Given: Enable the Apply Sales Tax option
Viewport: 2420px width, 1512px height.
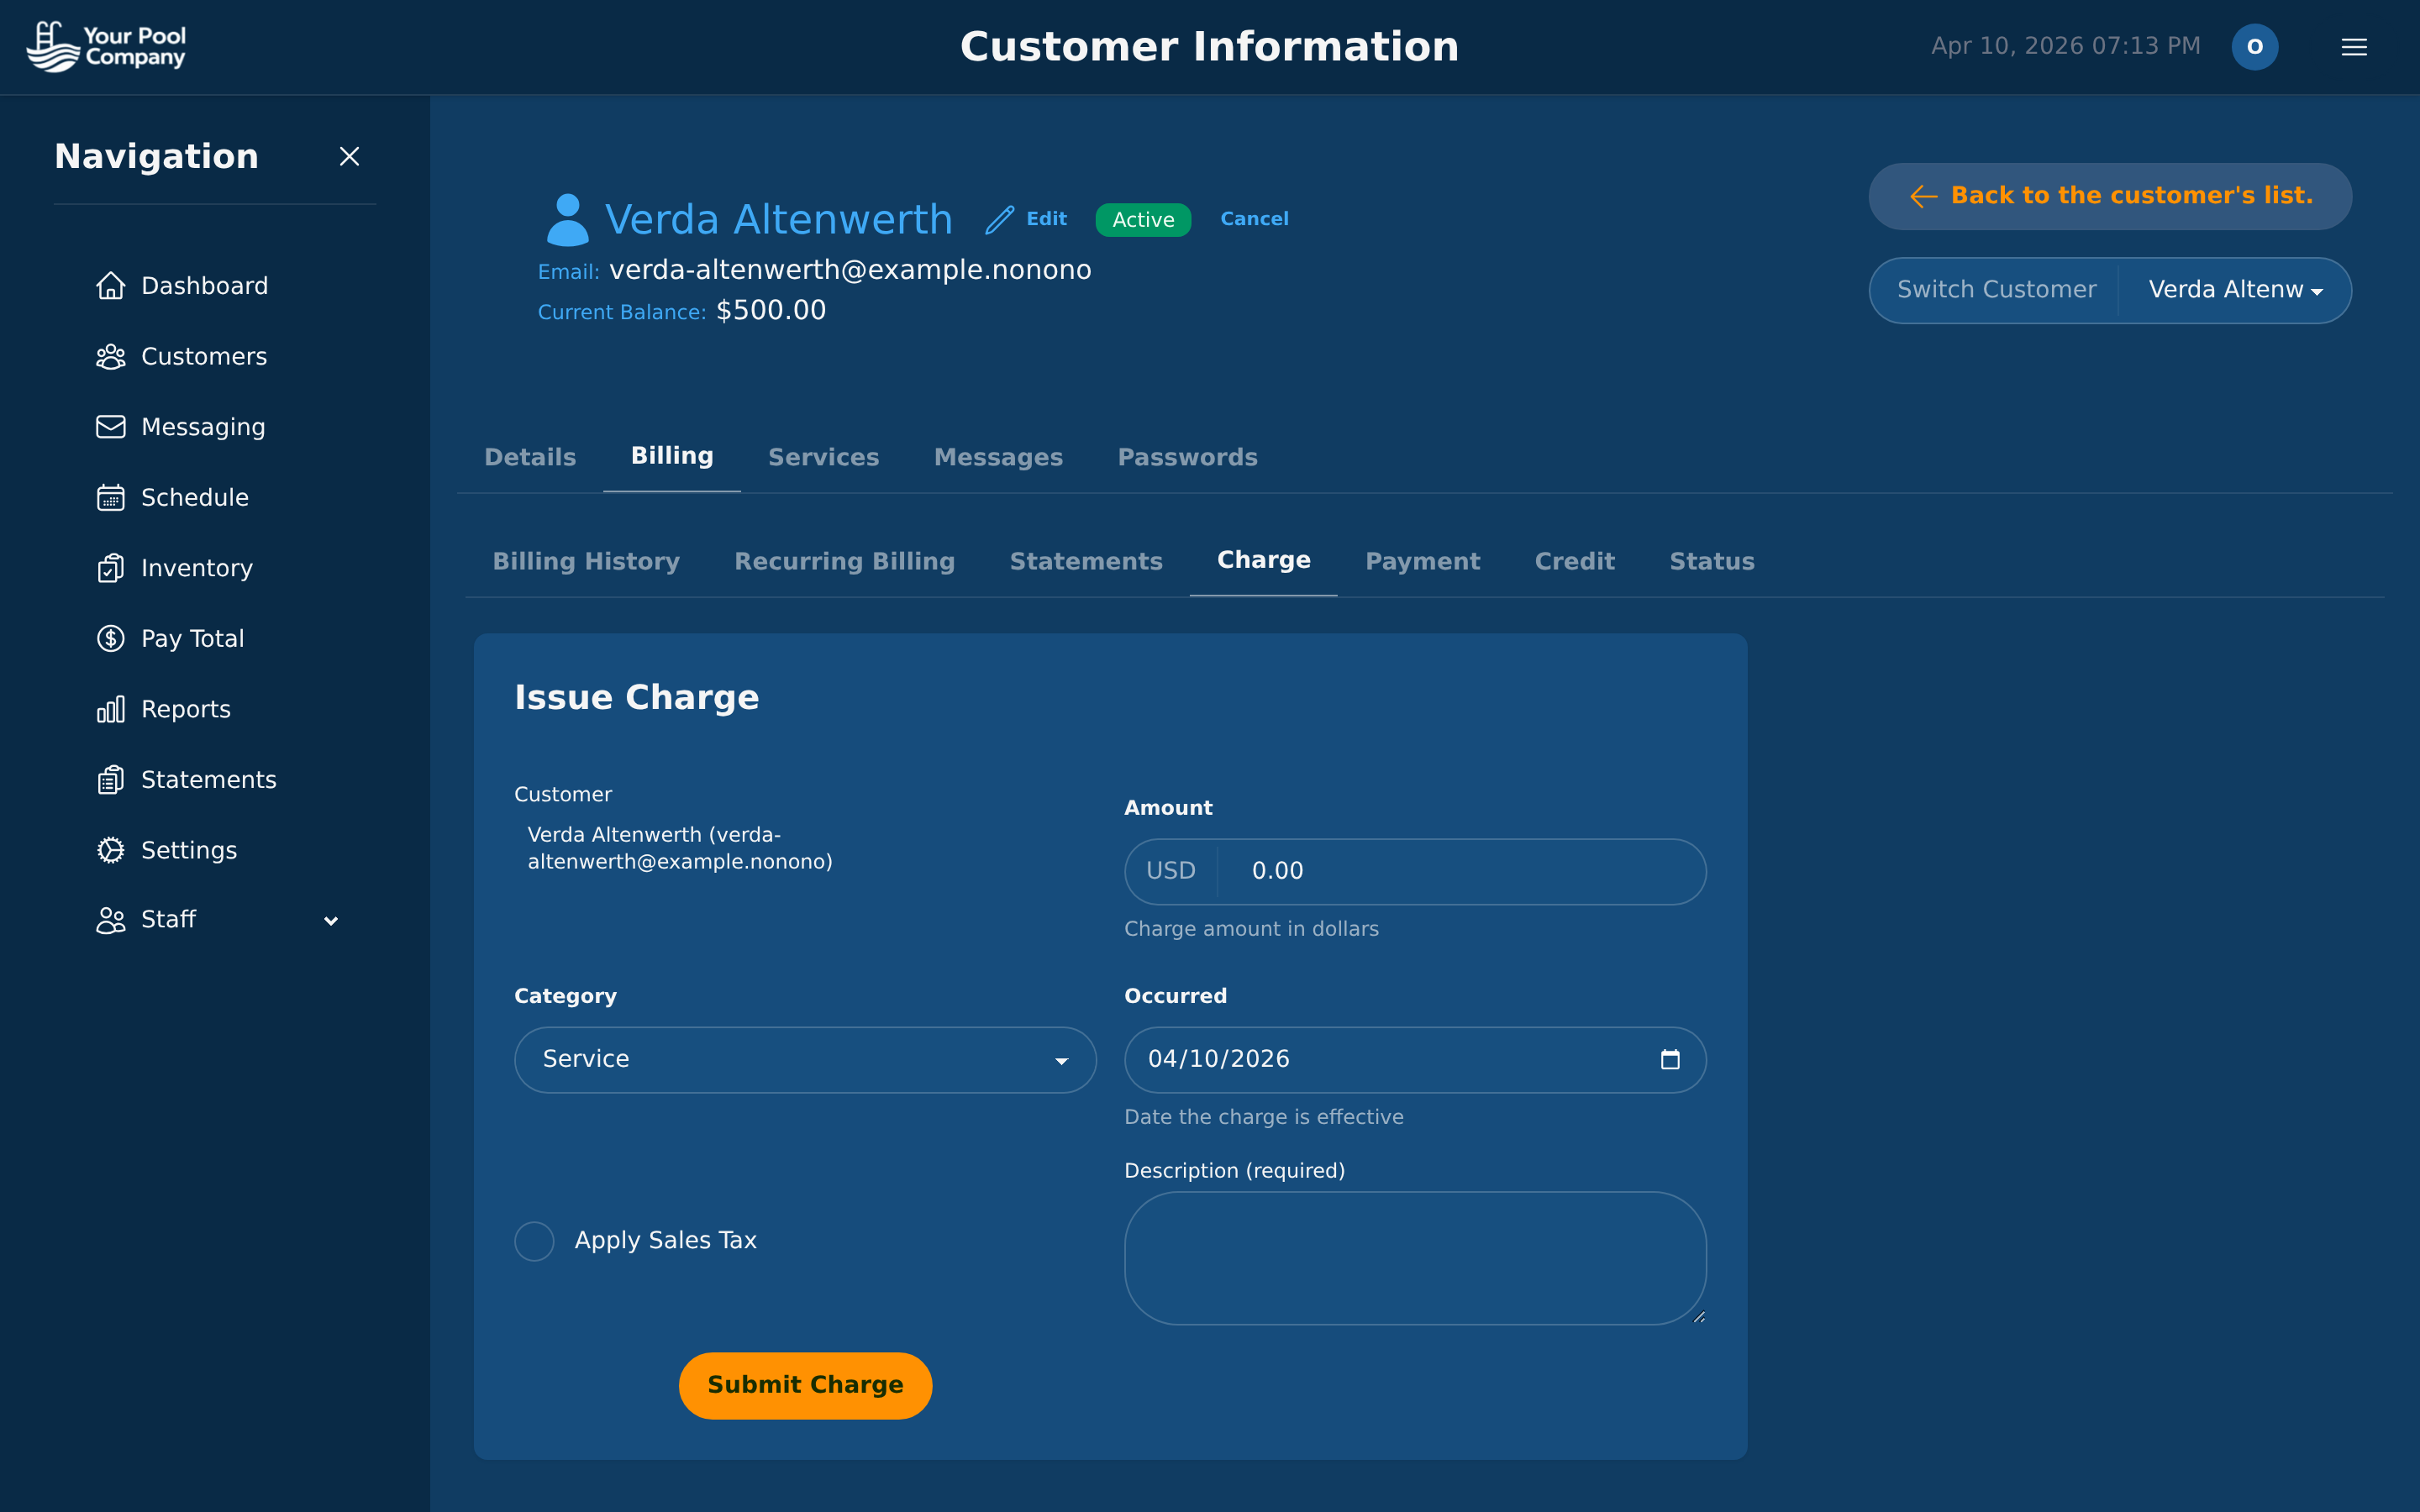Looking at the screenshot, I should pyautogui.click(x=534, y=1240).
